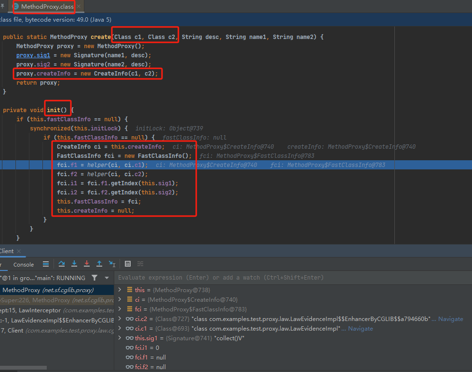
Task: Click the highlighted line fci.f1 = helper(ci, ci.c1)
Action: click(102, 165)
